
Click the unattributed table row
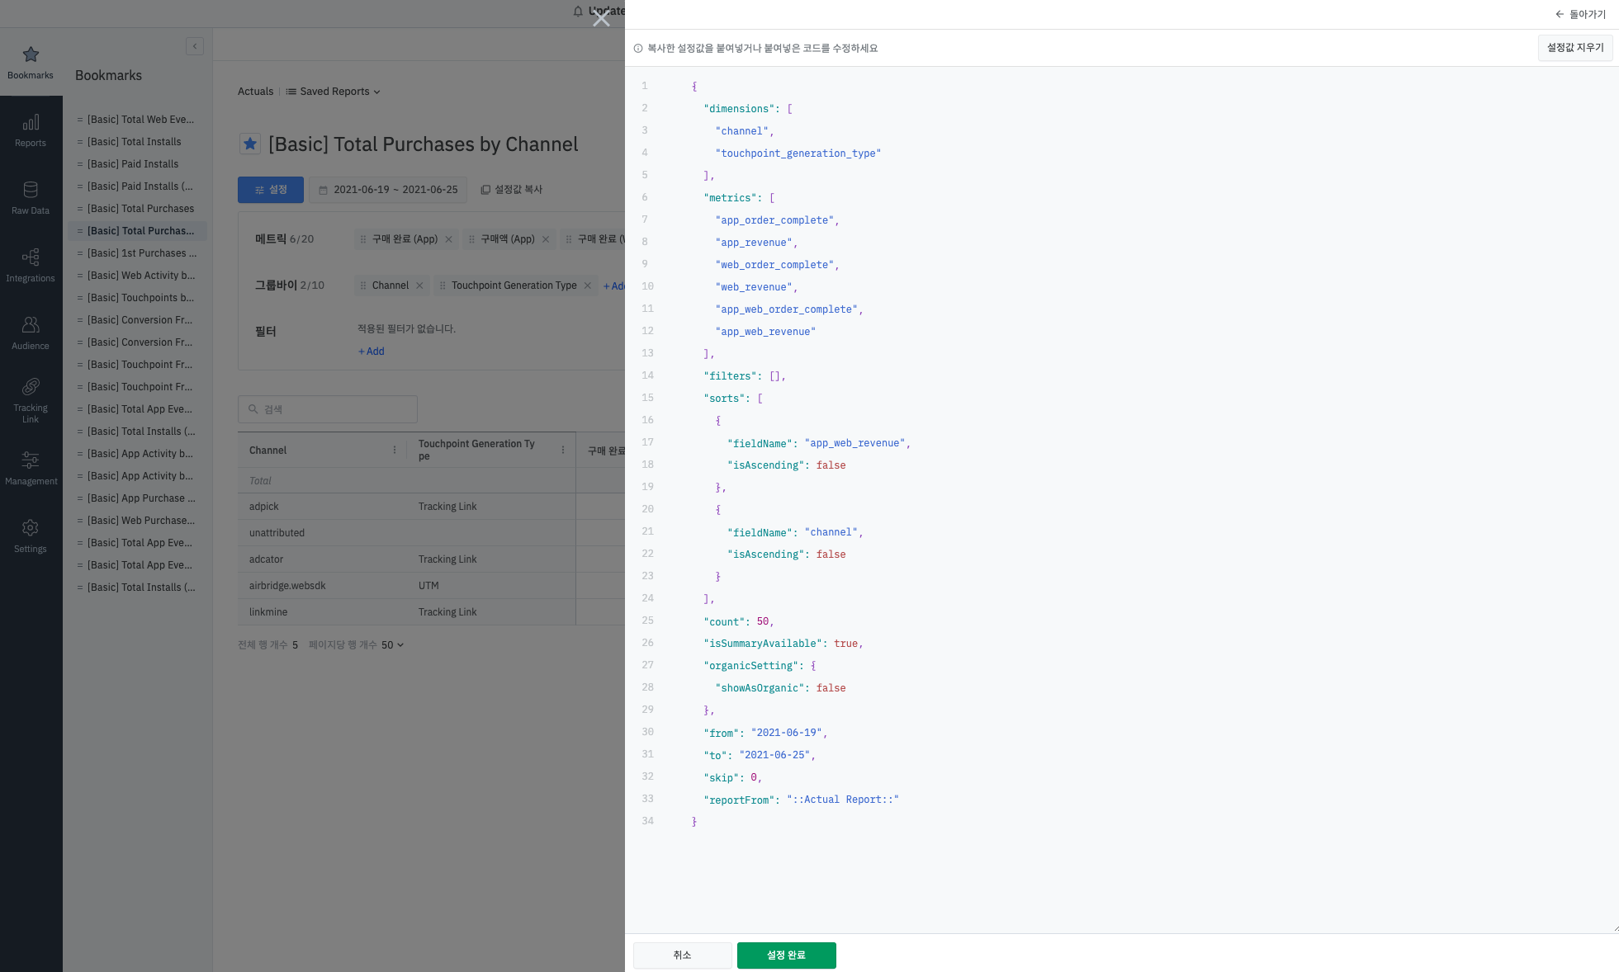pyautogui.click(x=431, y=533)
